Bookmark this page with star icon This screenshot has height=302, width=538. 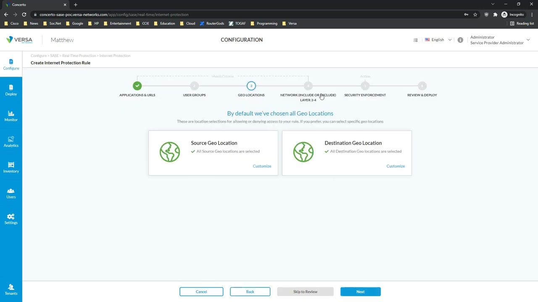[475, 14]
